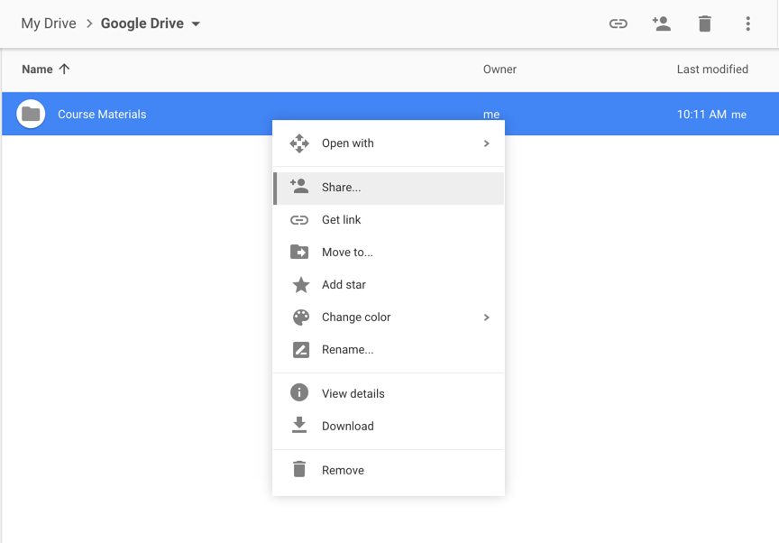Choose Get link in the context menu
779x543 pixels.
(x=389, y=219)
